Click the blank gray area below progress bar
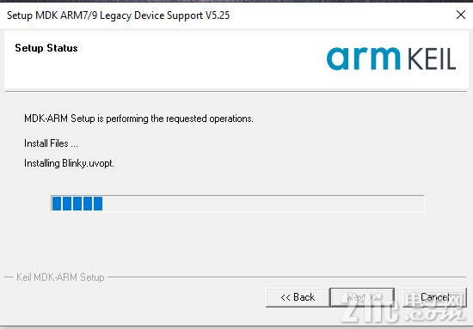 [236, 241]
